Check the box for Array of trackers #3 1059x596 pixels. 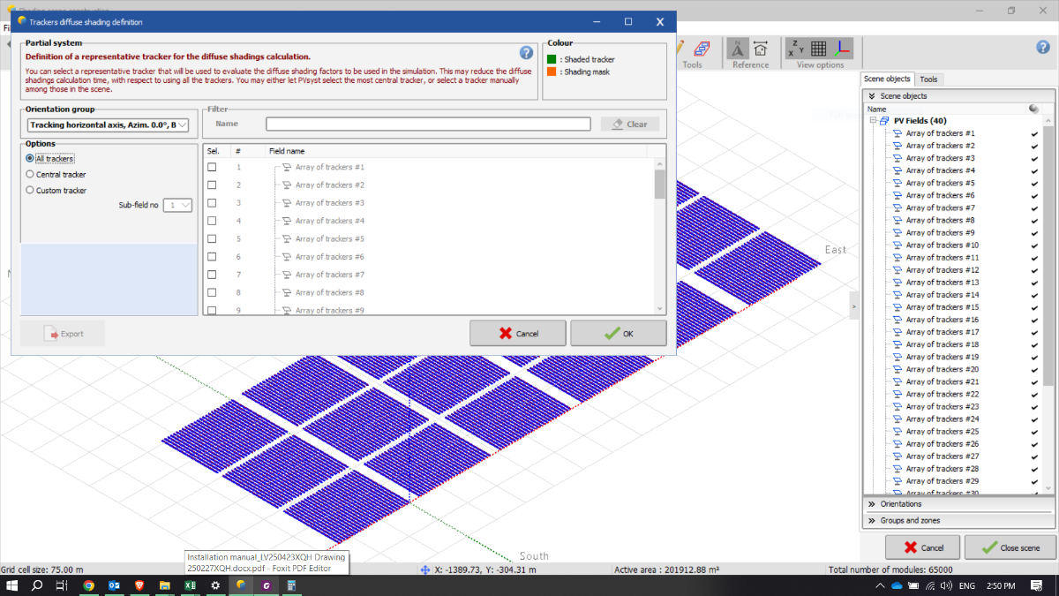pos(212,203)
